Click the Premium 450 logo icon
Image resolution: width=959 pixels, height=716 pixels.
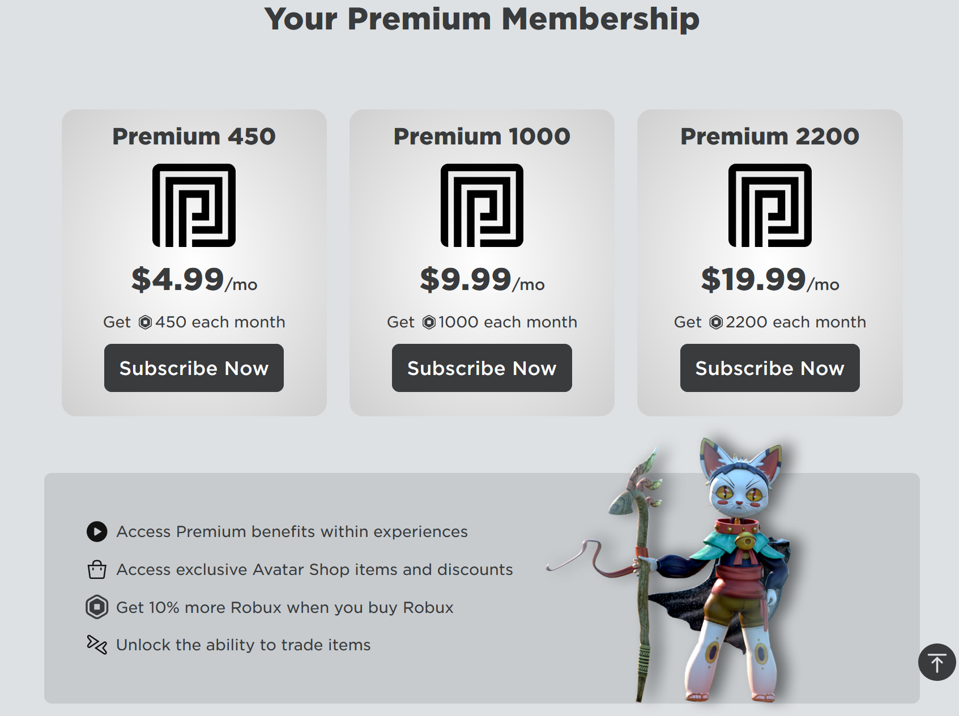pyautogui.click(x=194, y=205)
